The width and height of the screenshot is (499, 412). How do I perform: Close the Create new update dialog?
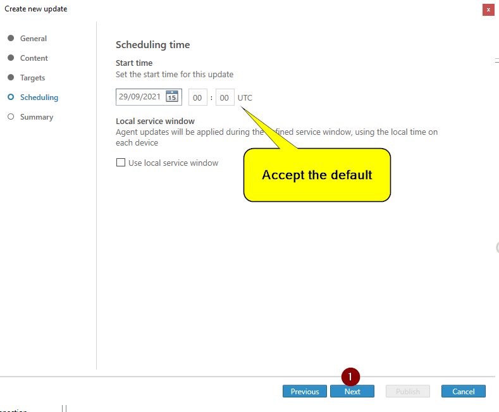(488, 10)
